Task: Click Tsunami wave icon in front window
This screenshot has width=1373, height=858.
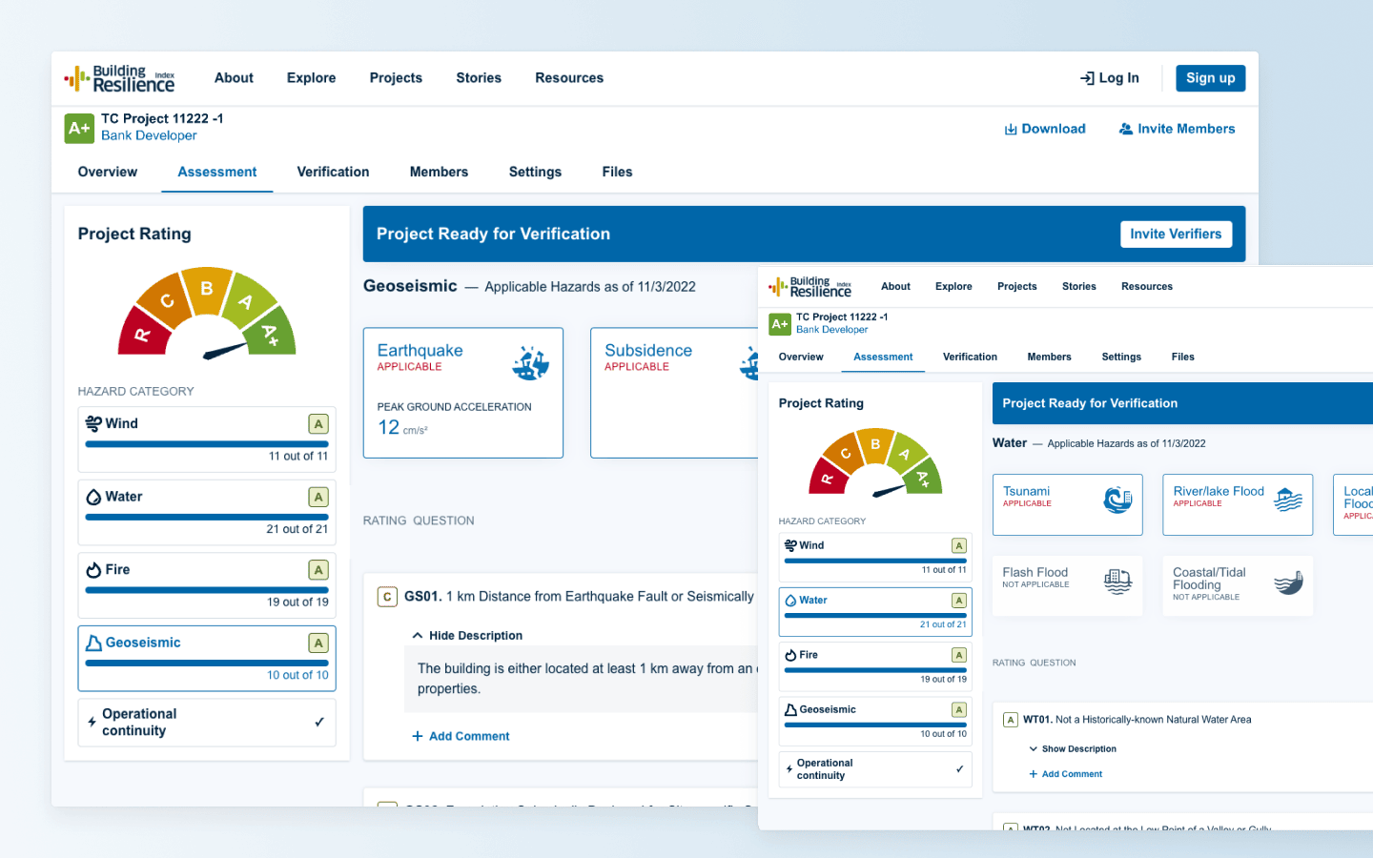Action: pos(1117,499)
